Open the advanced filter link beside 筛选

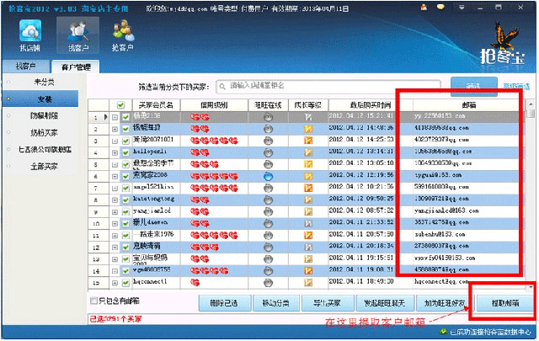(x=516, y=86)
